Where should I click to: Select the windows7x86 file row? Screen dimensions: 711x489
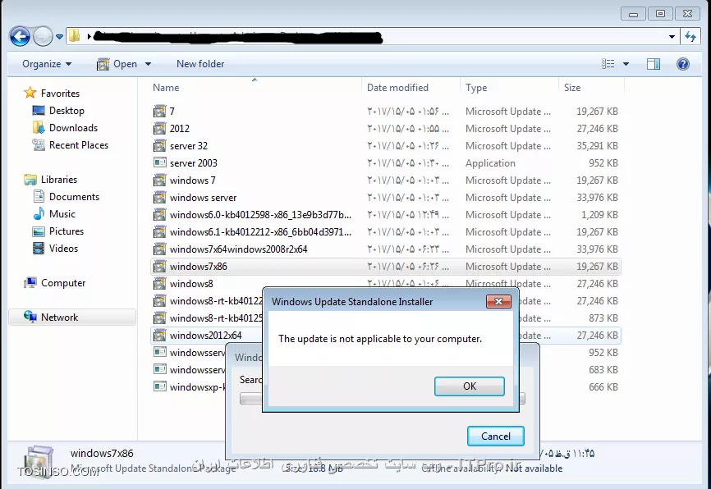[385, 266]
